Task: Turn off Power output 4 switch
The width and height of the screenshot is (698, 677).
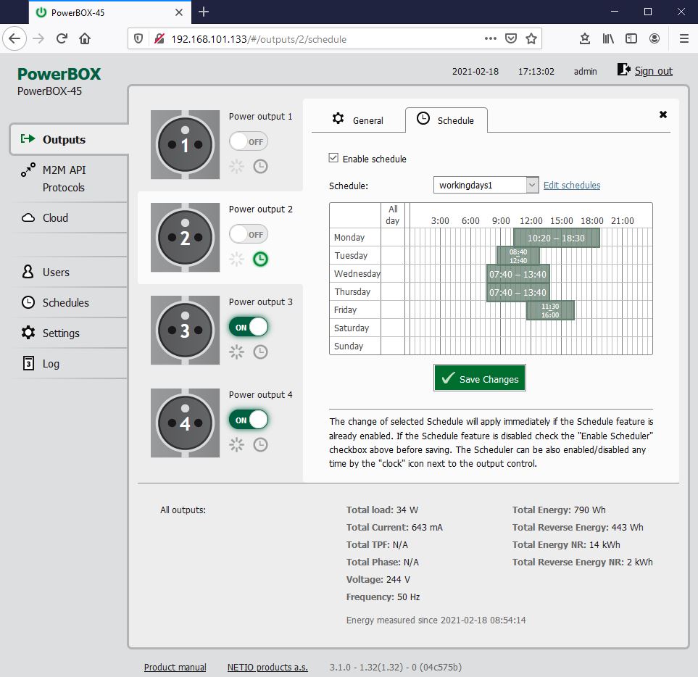Action: point(249,420)
